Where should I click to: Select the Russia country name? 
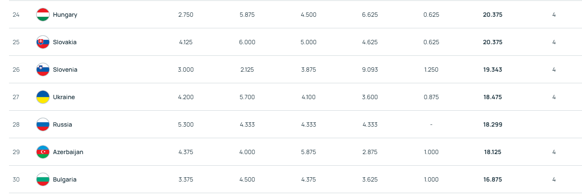pyautogui.click(x=63, y=124)
